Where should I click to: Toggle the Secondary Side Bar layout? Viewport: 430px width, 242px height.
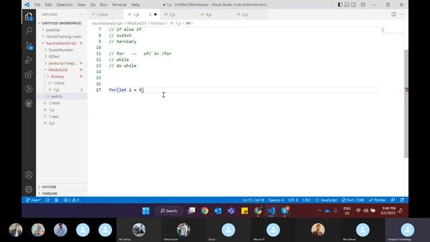[354, 5]
